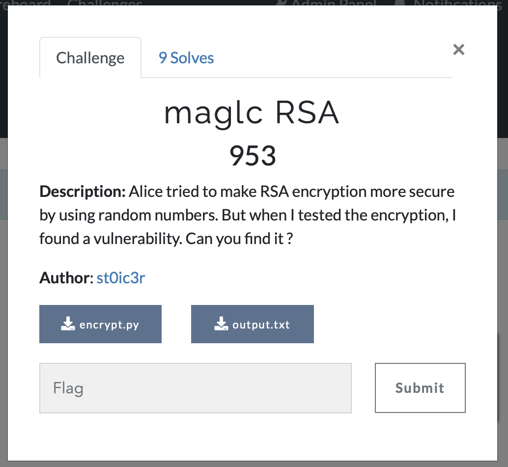Image resolution: width=508 pixels, height=467 pixels.
Task: Submit the flag
Action: click(420, 388)
